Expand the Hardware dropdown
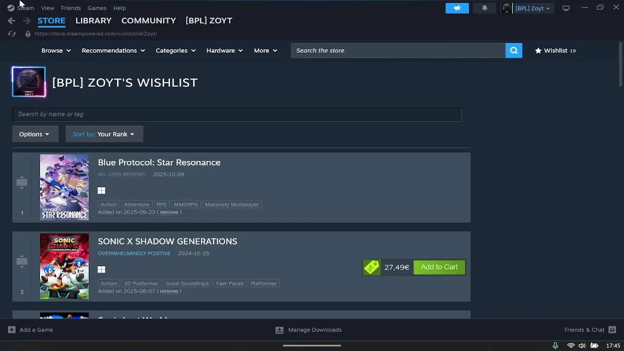 [225, 51]
